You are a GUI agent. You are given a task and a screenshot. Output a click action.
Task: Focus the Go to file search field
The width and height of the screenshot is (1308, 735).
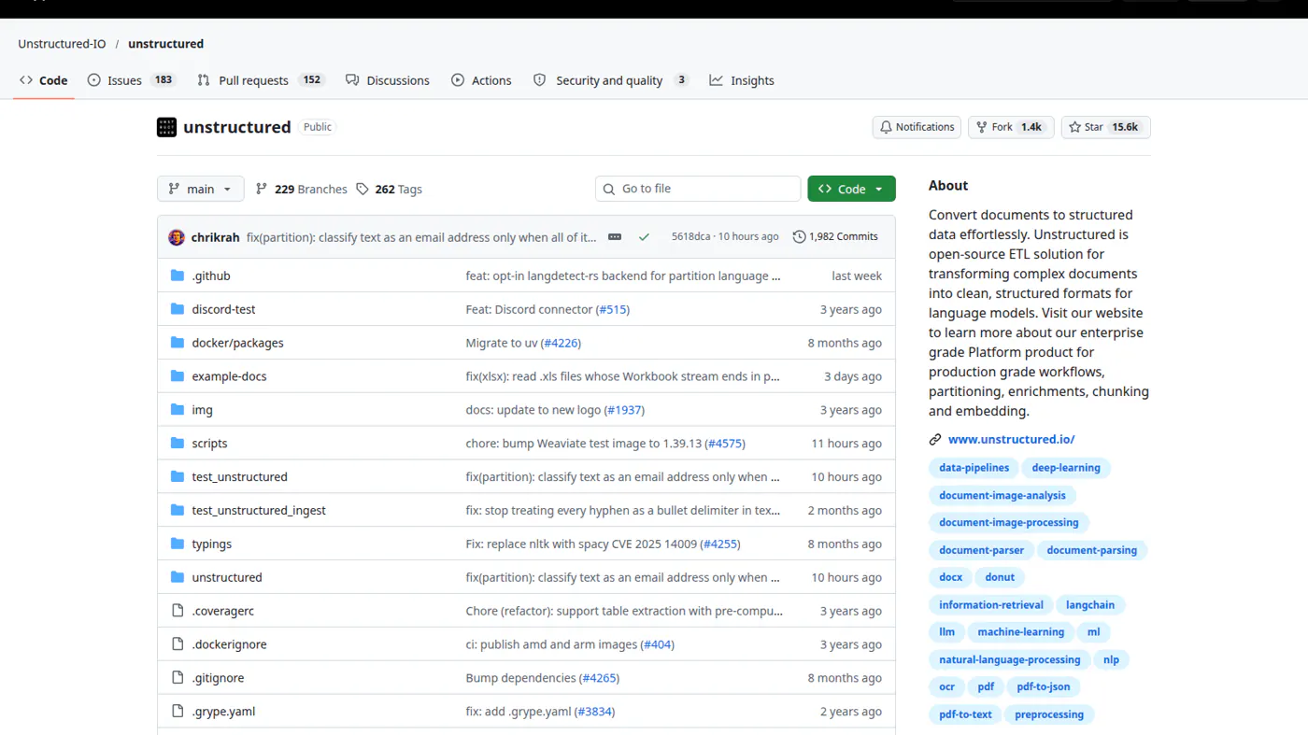click(x=698, y=189)
